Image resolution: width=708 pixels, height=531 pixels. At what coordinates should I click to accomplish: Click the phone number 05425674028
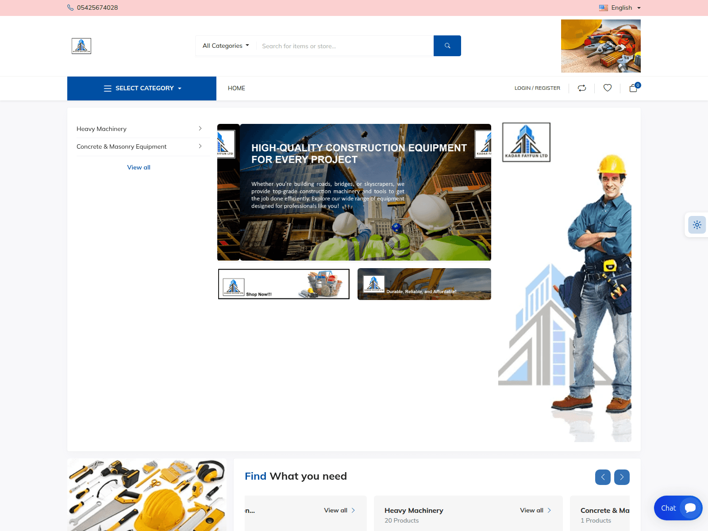point(97,8)
